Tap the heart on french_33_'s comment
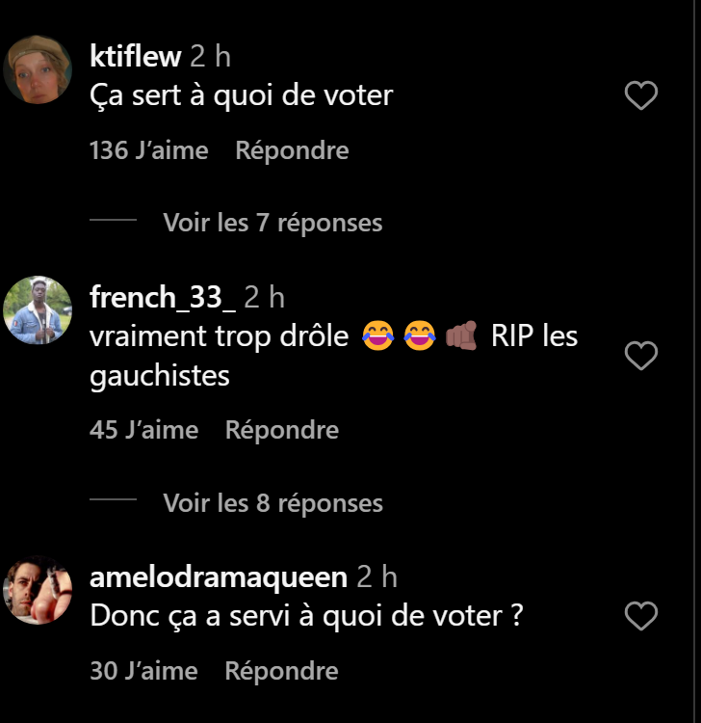The image size is (701, 723). click(641, 357)
